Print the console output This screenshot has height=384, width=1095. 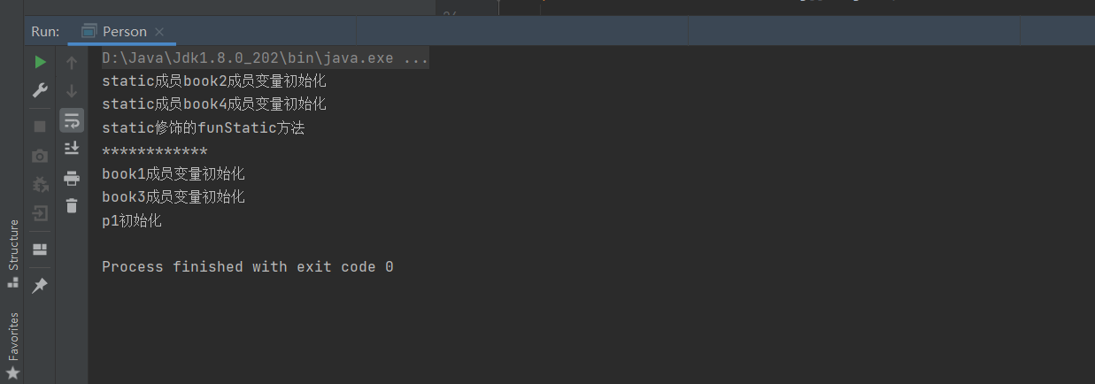tap(72, 178)
